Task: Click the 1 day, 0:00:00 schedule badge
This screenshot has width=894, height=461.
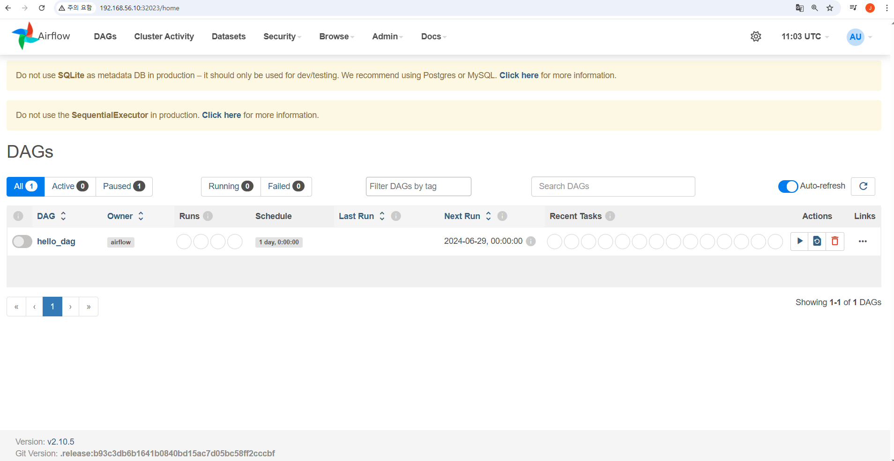Action: point(279,242)
